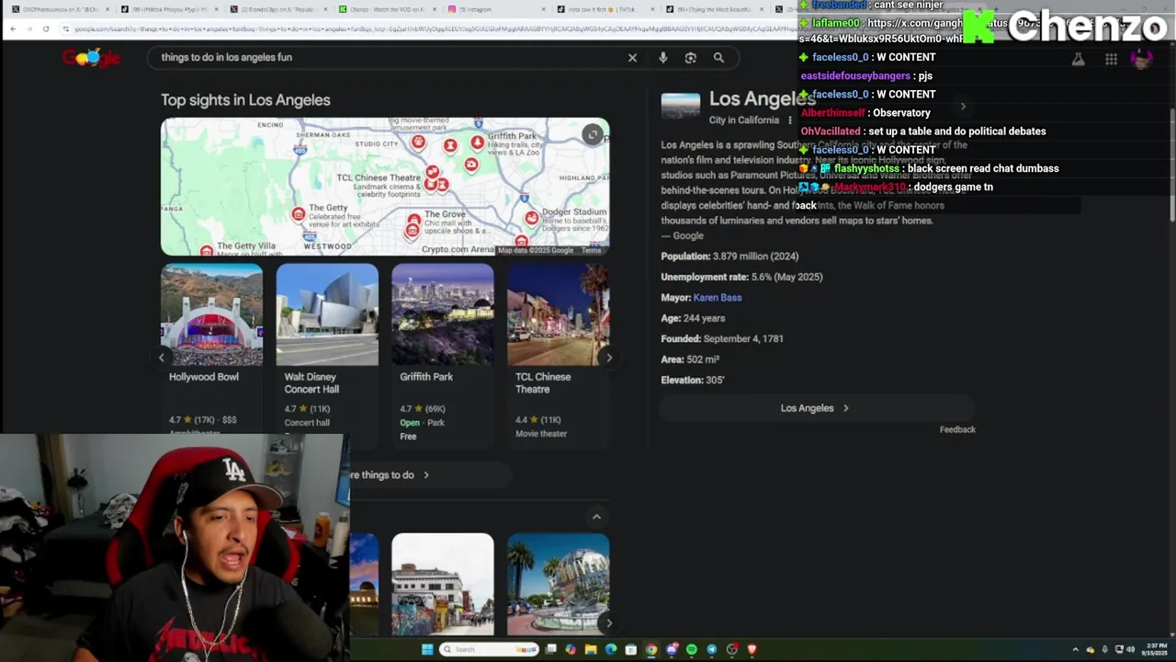Open Los Angeles panel thumbnail image
This screenshot has height=662, width=1176.
coord(681,105)
